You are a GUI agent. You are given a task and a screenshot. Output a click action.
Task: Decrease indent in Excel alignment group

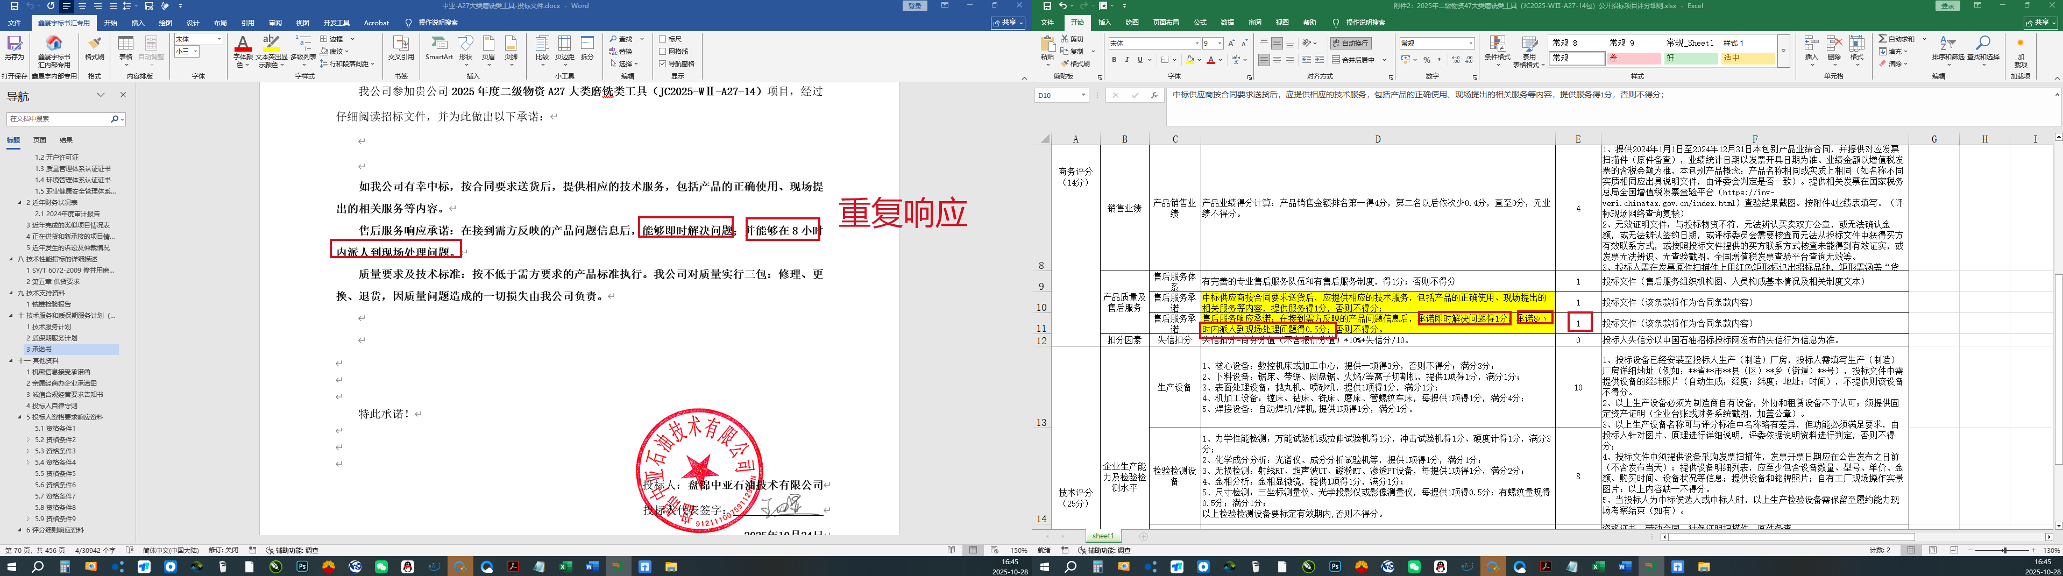(1307, 60)
